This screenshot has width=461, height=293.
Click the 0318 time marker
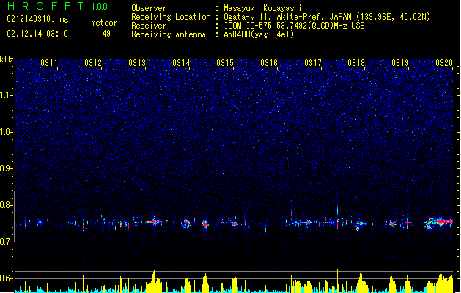point(356,63)
